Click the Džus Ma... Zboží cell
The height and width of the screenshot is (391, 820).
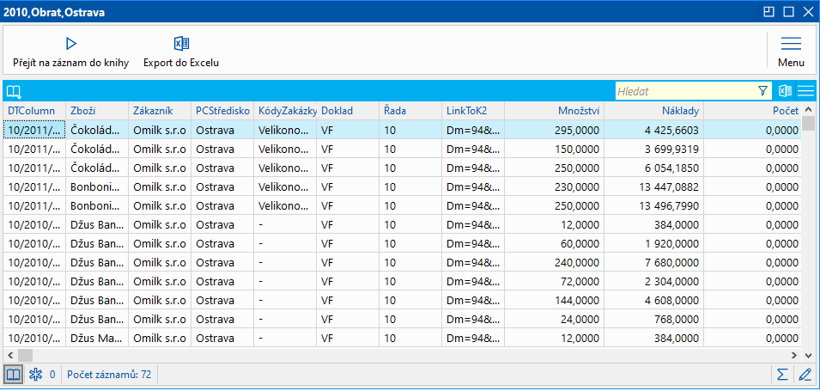pyautogui.click(x=97, y=338)
